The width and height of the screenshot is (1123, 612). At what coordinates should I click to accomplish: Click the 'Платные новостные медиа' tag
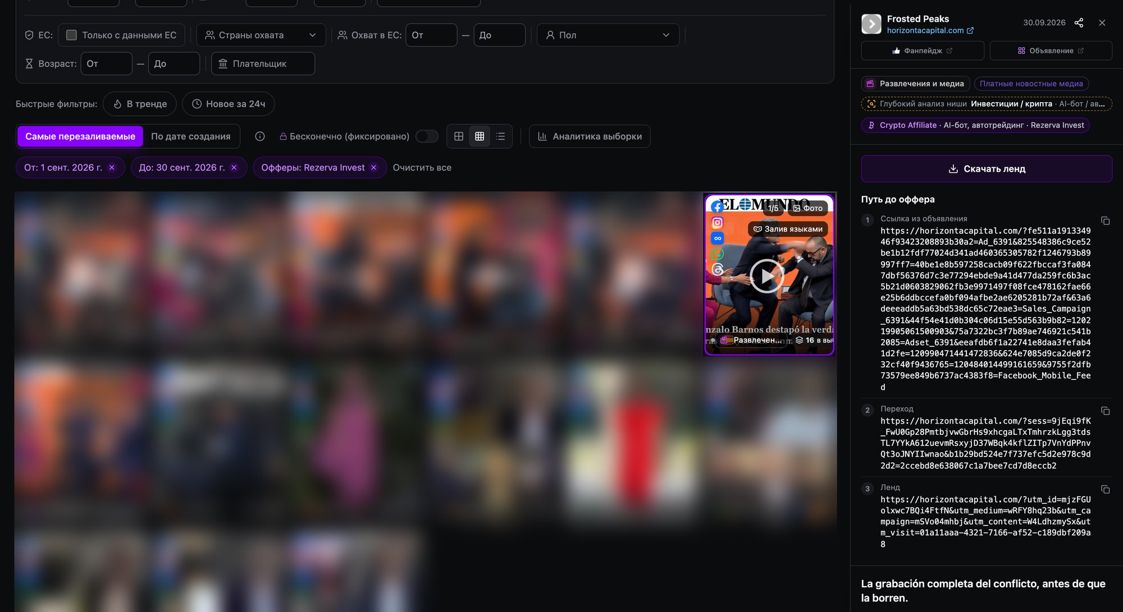[1031, 84]
